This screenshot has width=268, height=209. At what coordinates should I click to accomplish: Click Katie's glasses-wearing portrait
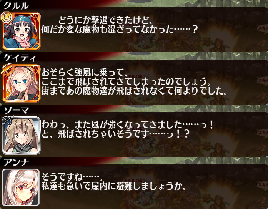coord(21,83)
